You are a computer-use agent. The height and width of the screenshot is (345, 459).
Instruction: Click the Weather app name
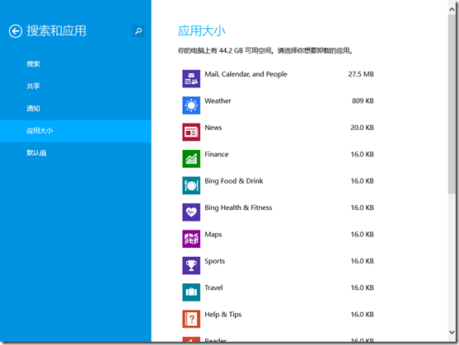218,101
